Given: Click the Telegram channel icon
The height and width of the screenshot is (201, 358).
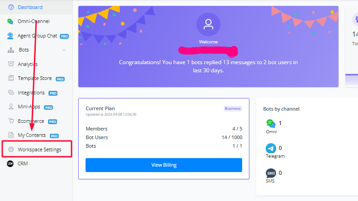Looking at the screenshot, I should tap(271, 148).
